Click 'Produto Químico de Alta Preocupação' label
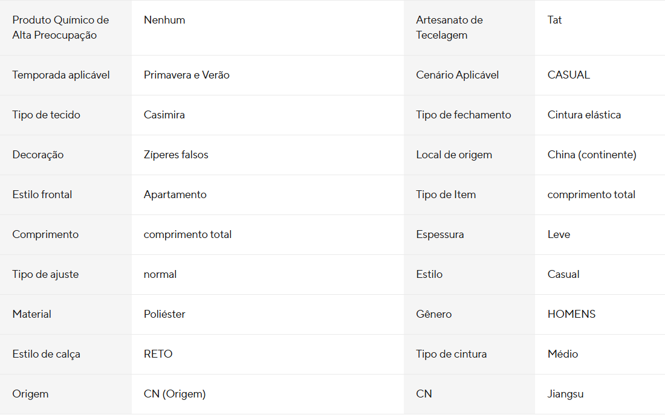This screenshot has height=415, width=665. tap(60, 27)
